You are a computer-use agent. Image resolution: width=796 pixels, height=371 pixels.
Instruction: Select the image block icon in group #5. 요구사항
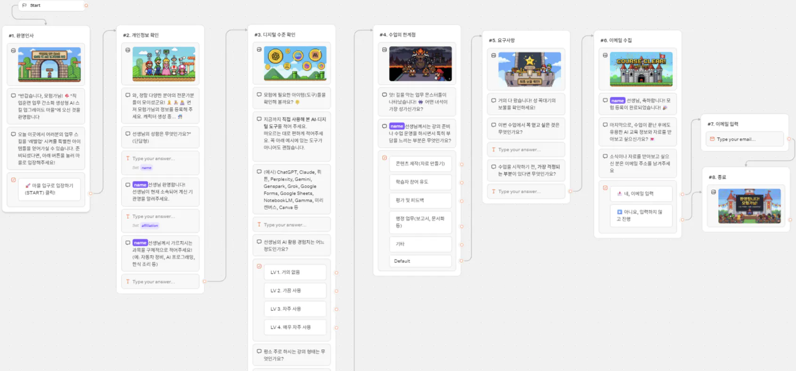493,55
